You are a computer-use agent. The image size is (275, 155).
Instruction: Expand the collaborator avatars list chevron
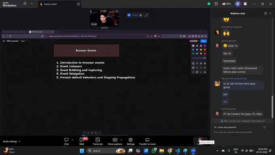[x=199, y=41]
